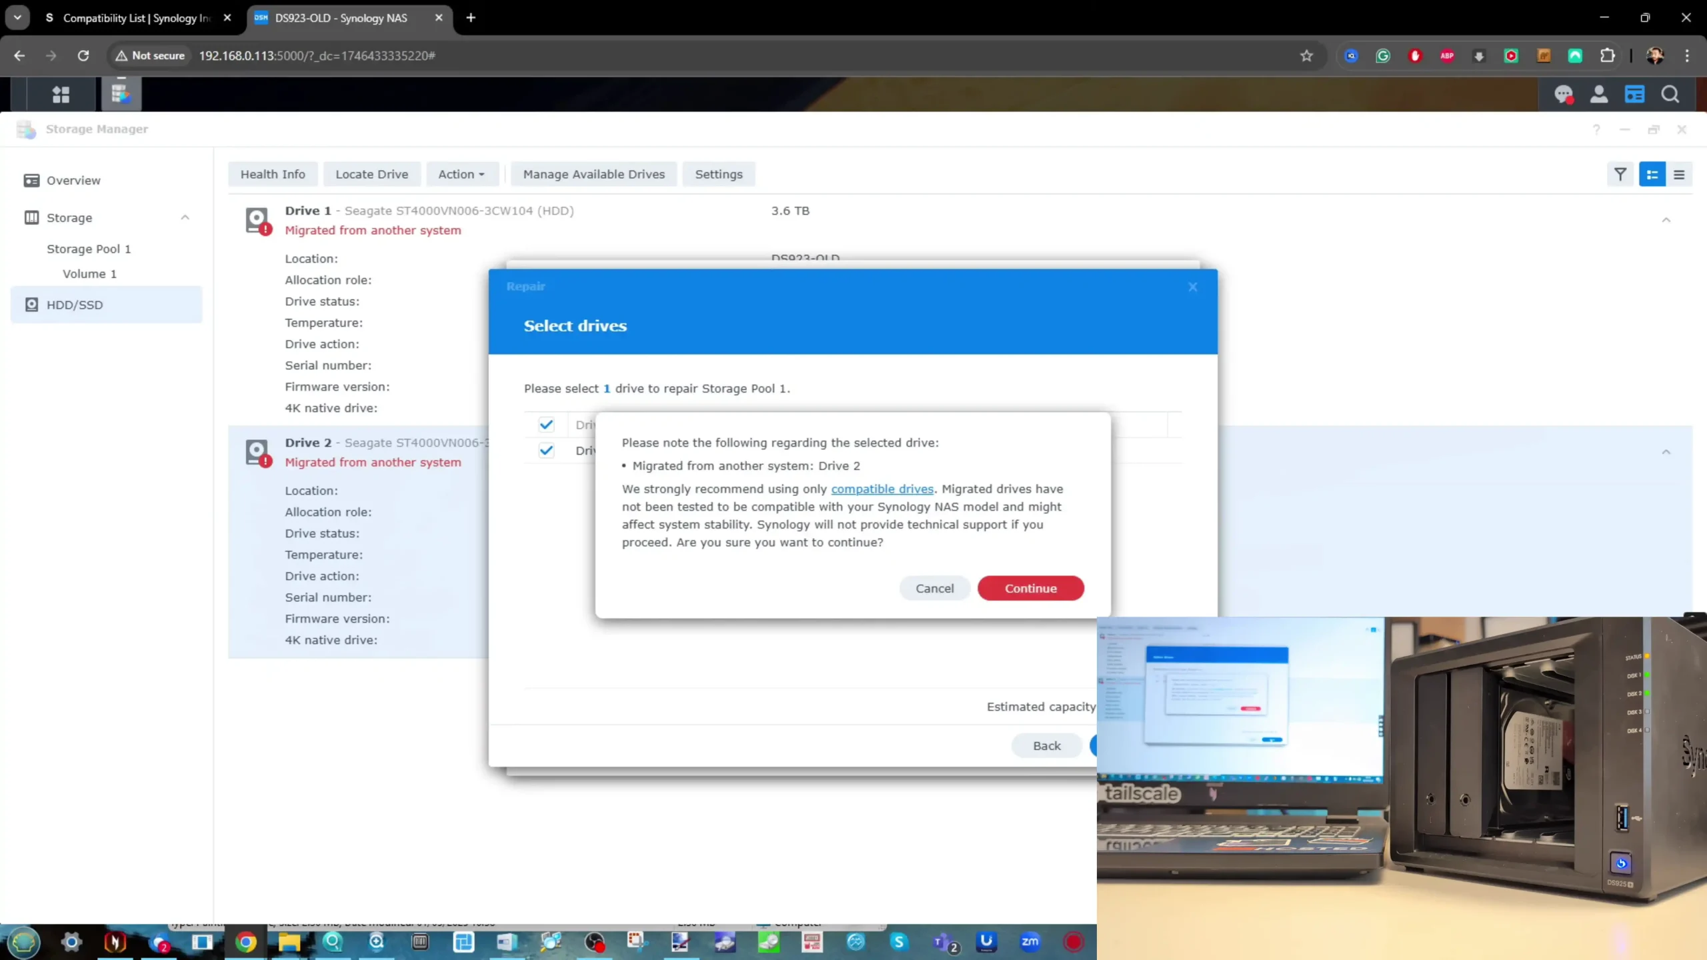Click the Health Info button
1707x960 pixels.
pyautogui.click(x=273, y=175)
